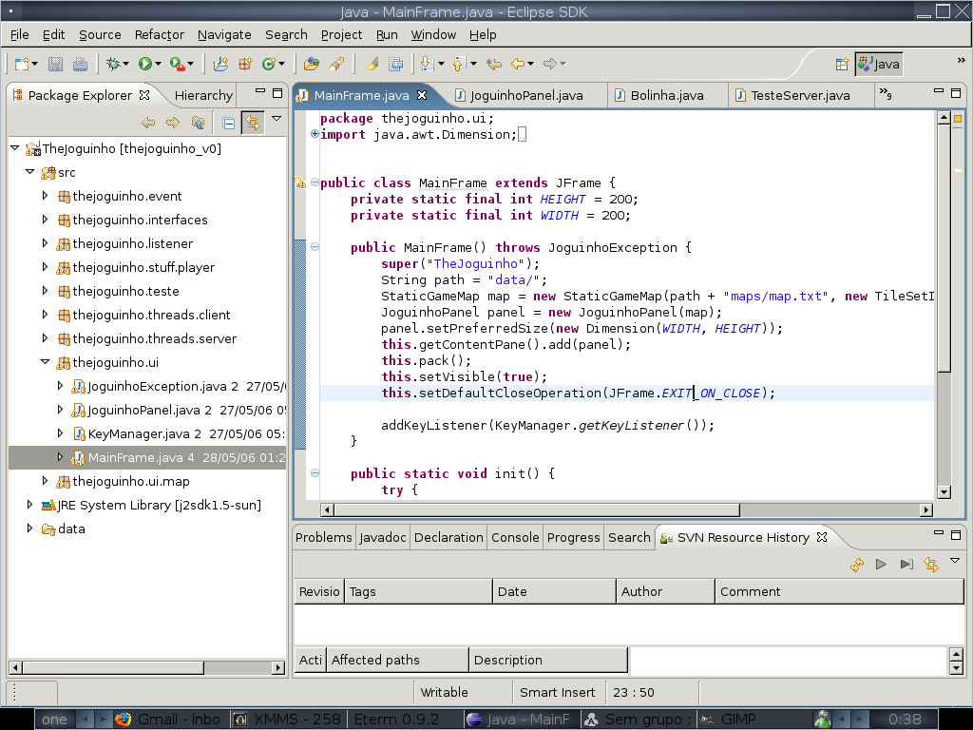Click the Comment column header
Screen dimensions: 973x730
tap(839, 591)
